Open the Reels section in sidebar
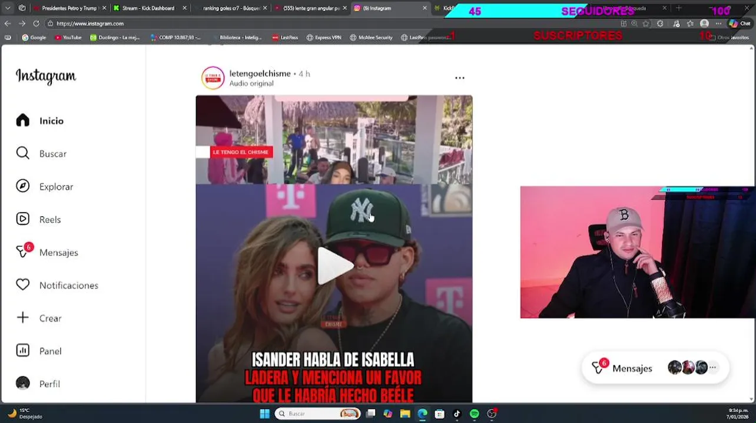Viewport: 756px width, 423px height. pyautogui.click(x=38, y=219)
